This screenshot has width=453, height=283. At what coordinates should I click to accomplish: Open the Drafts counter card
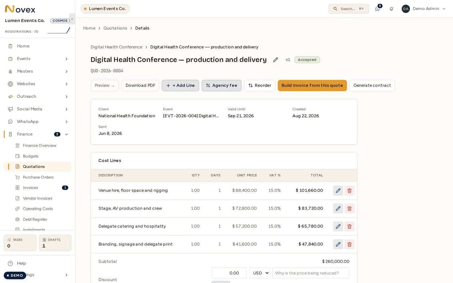[x=55, y=243]
